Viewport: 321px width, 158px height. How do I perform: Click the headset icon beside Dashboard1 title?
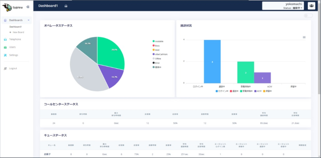[66, 6]
